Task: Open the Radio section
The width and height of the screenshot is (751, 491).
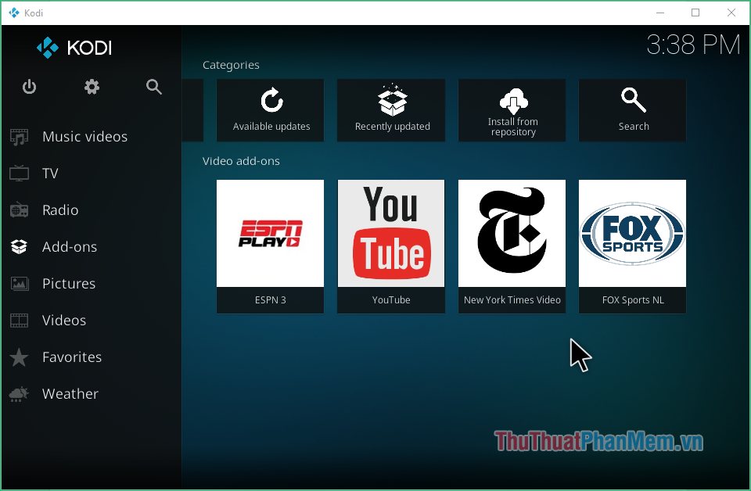Action: coord(59,210)
